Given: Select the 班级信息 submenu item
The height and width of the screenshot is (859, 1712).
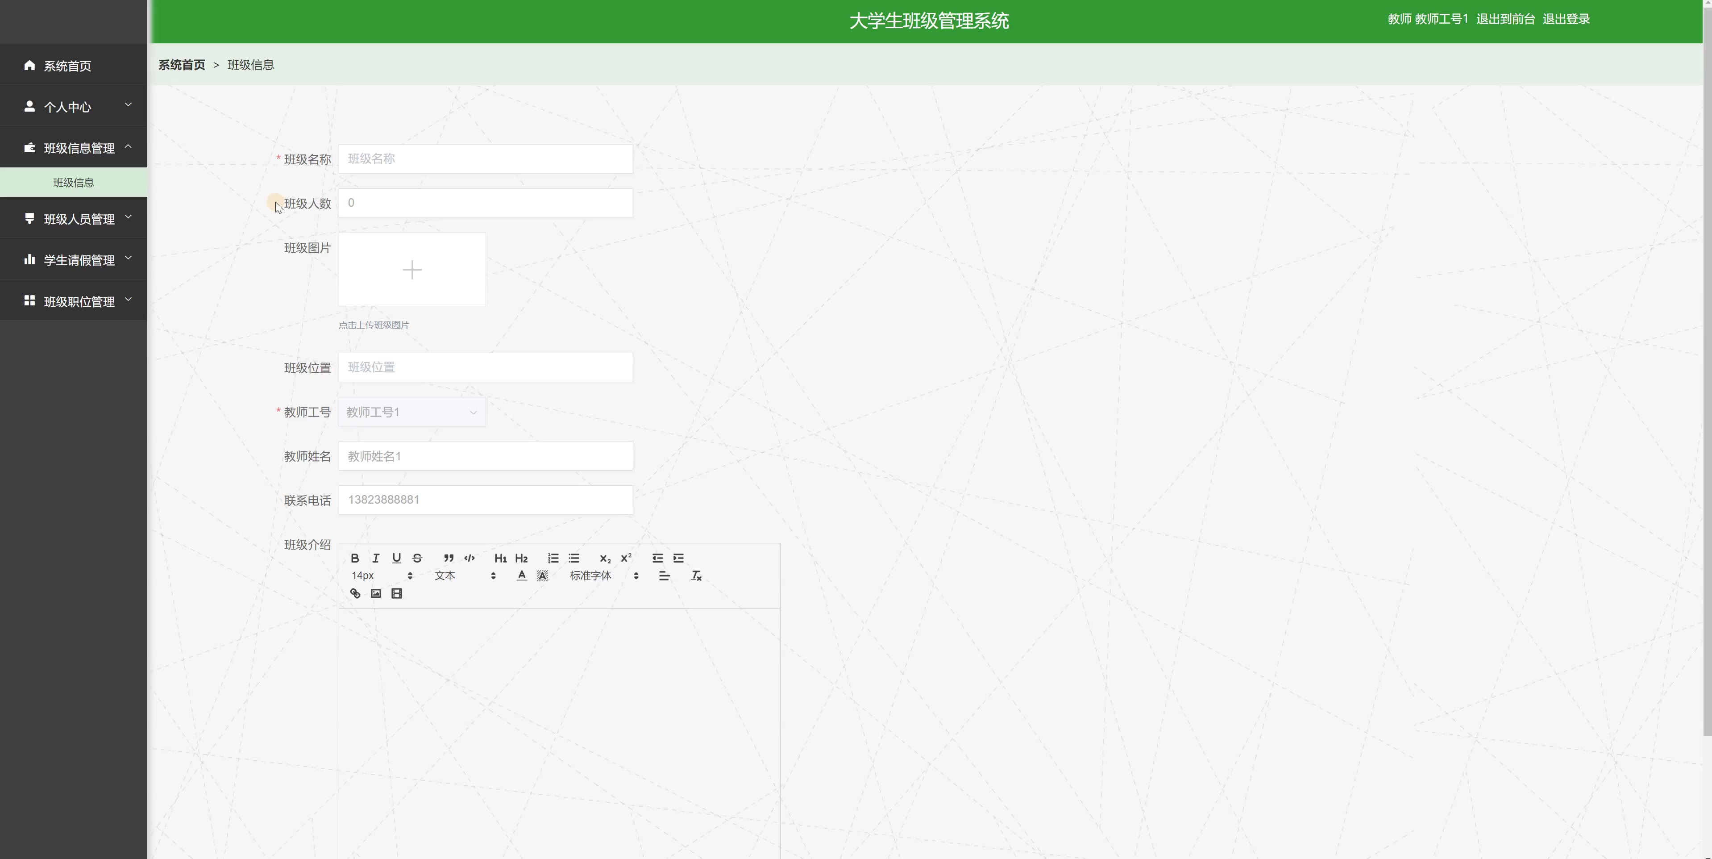Looking at the screenshot, I should tap(74, 183).
